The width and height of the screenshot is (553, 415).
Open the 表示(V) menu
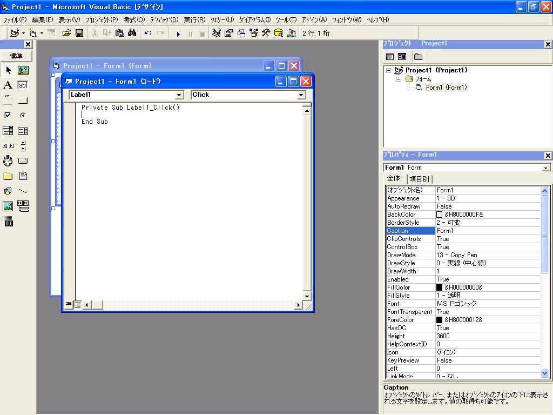coord(69,20)
